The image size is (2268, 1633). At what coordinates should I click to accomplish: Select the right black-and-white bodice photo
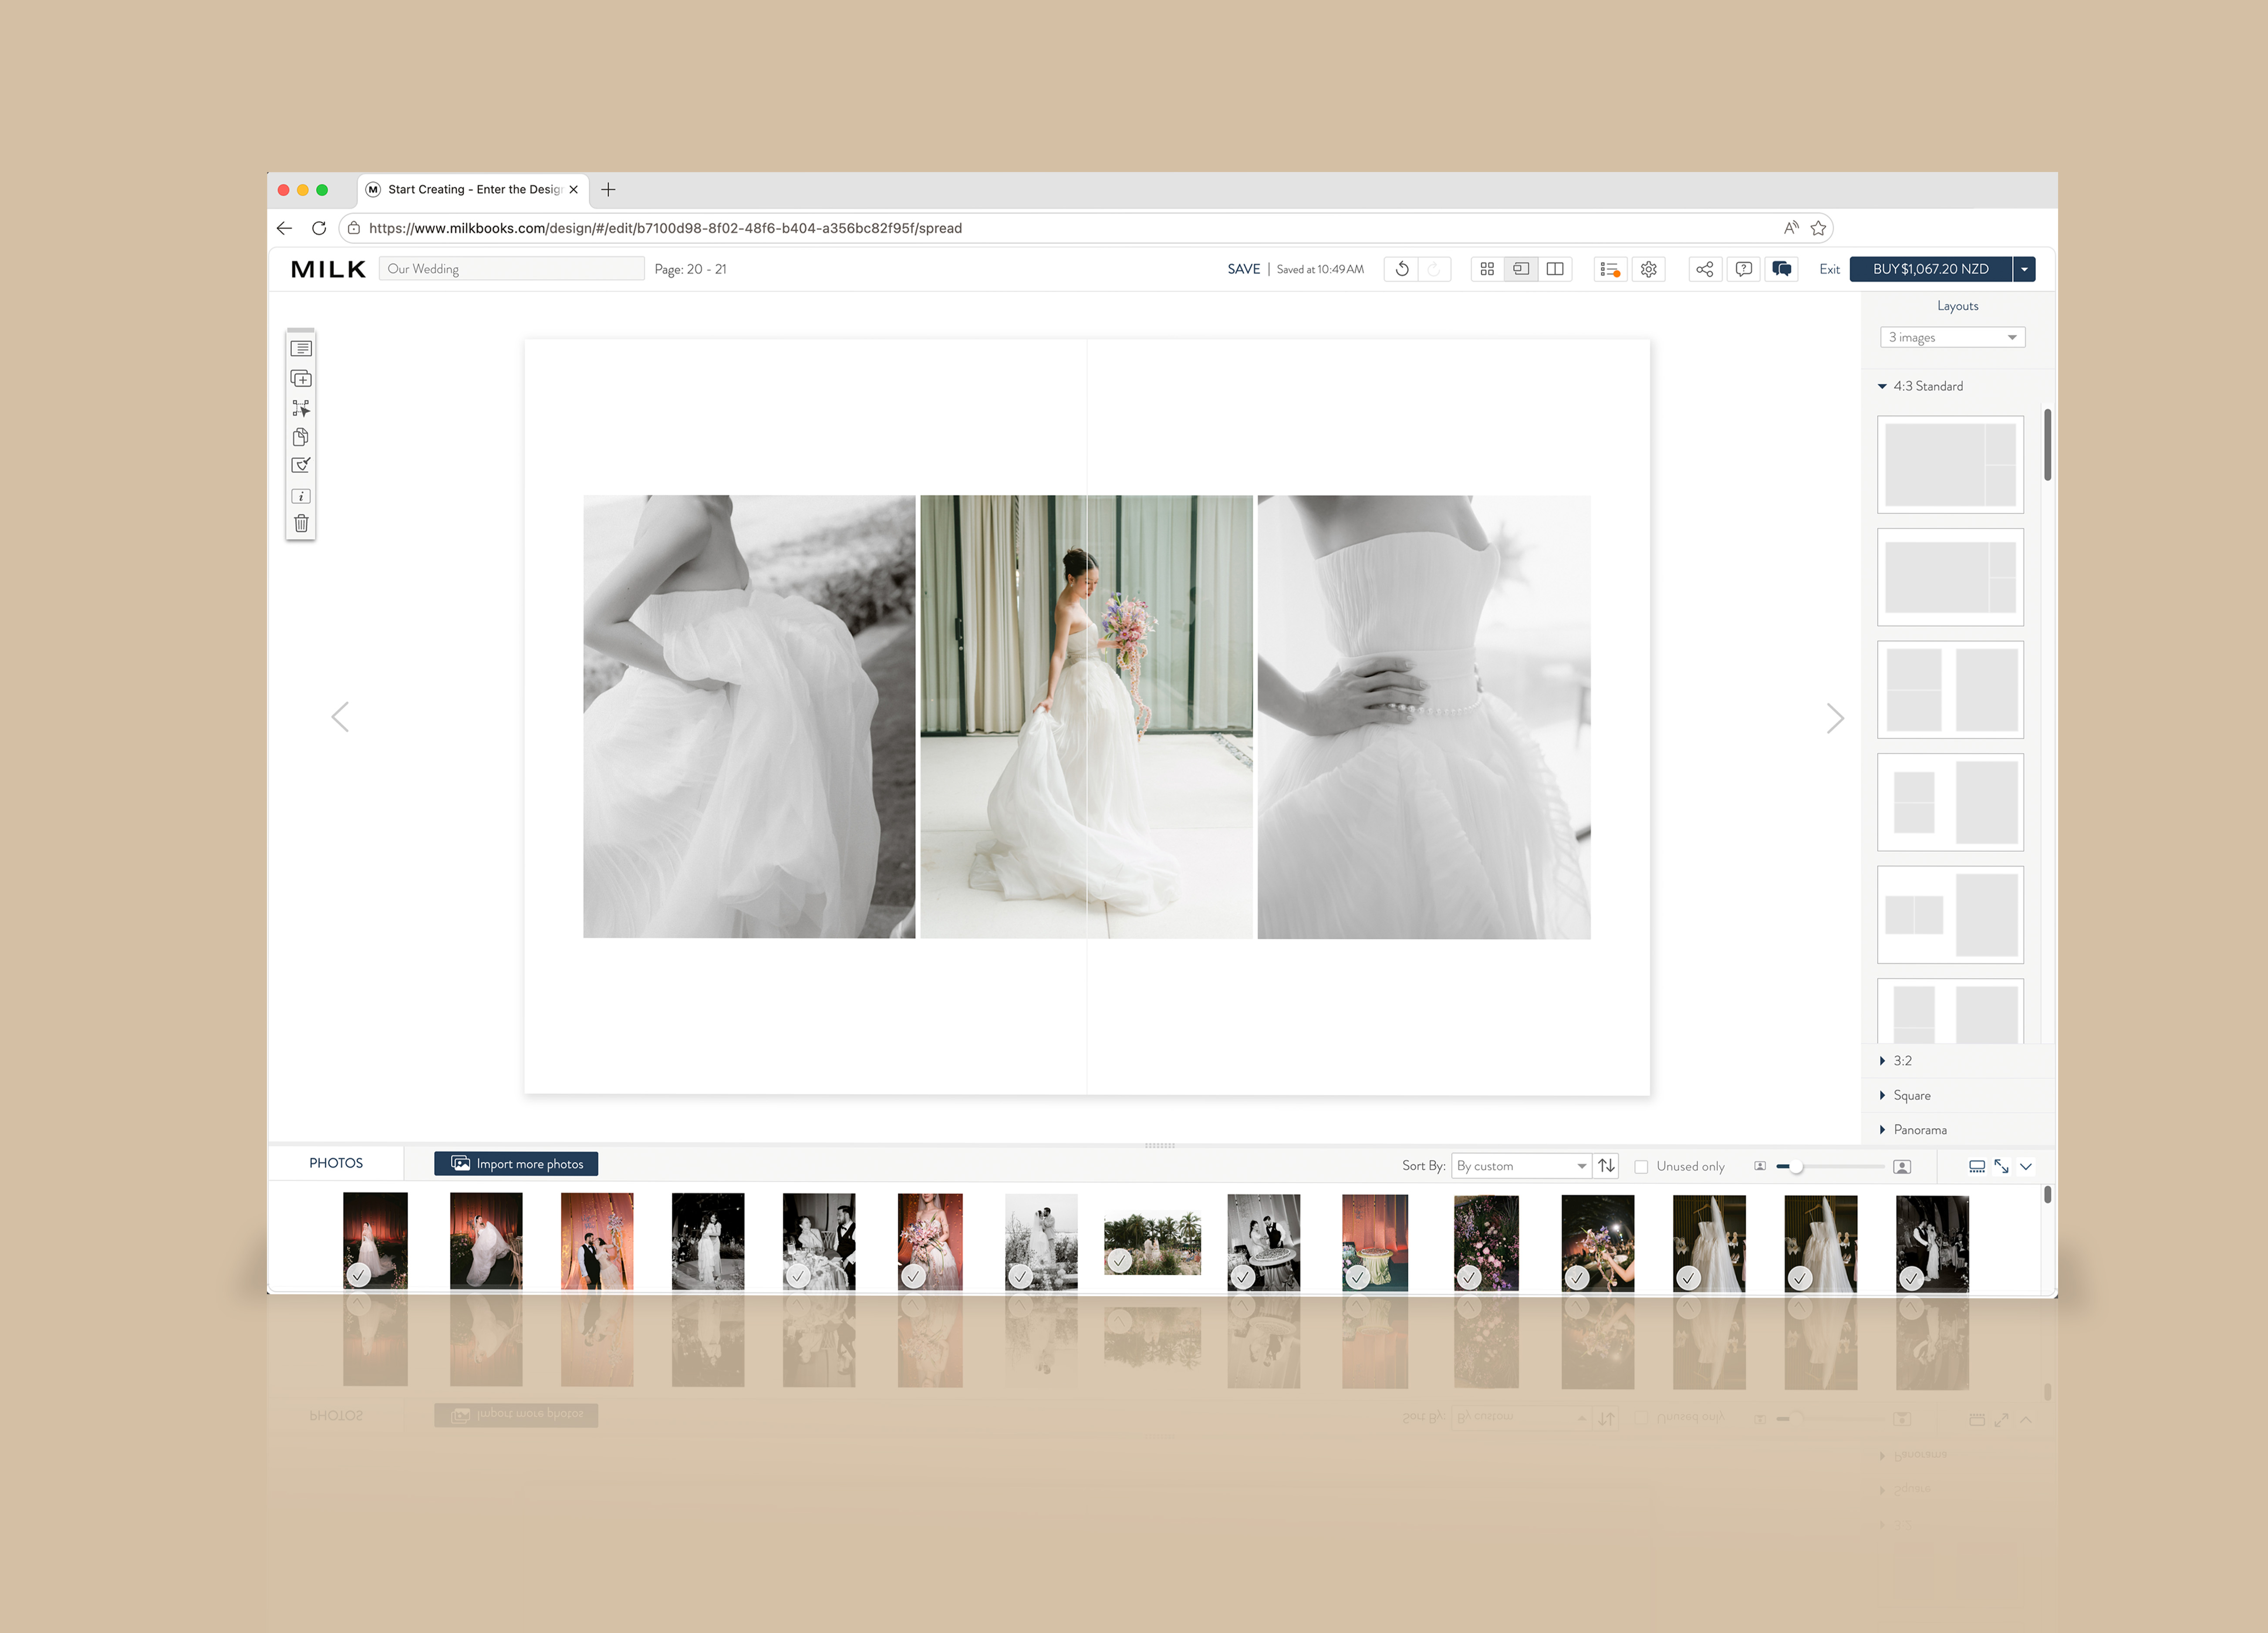[x=1424, y=717]
